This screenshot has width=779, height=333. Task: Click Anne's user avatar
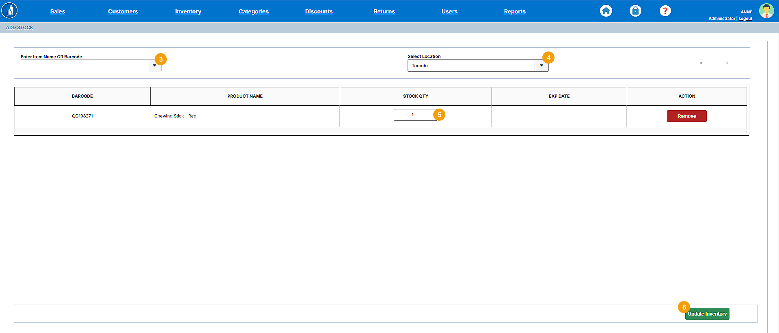[766, 11]
